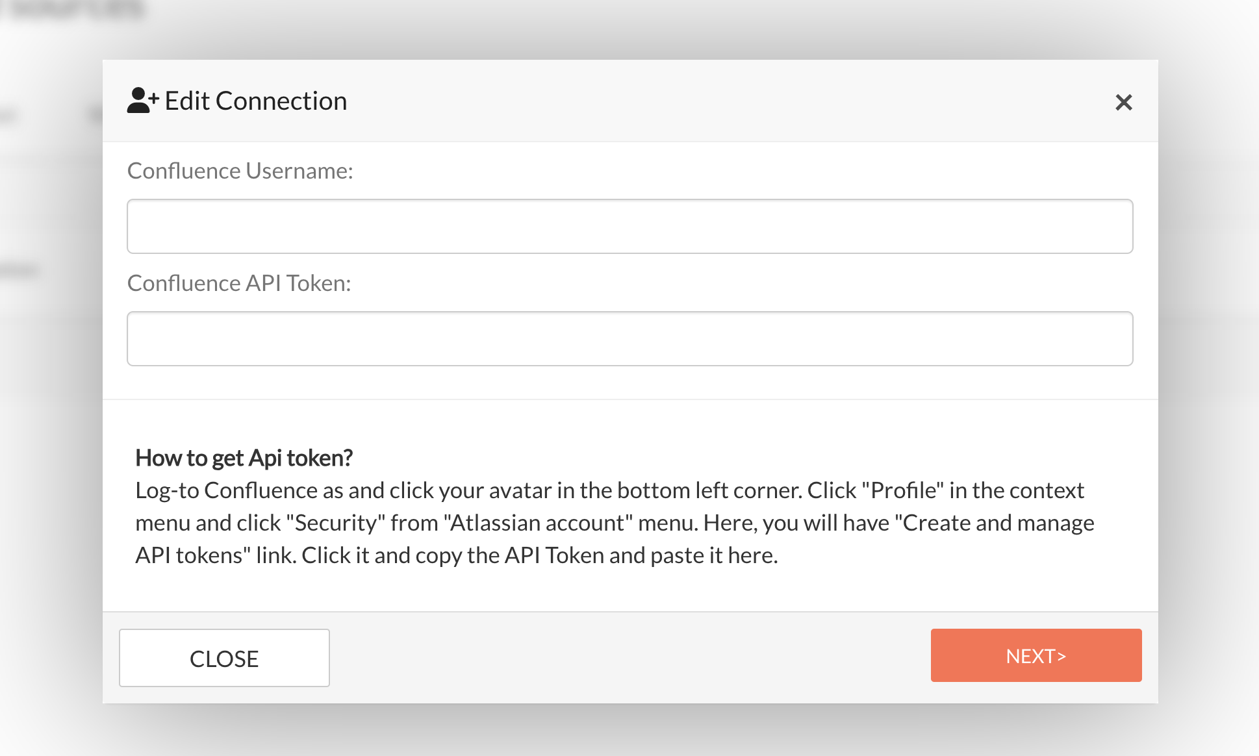Click the Confluence Username input field

coord(629,225)
